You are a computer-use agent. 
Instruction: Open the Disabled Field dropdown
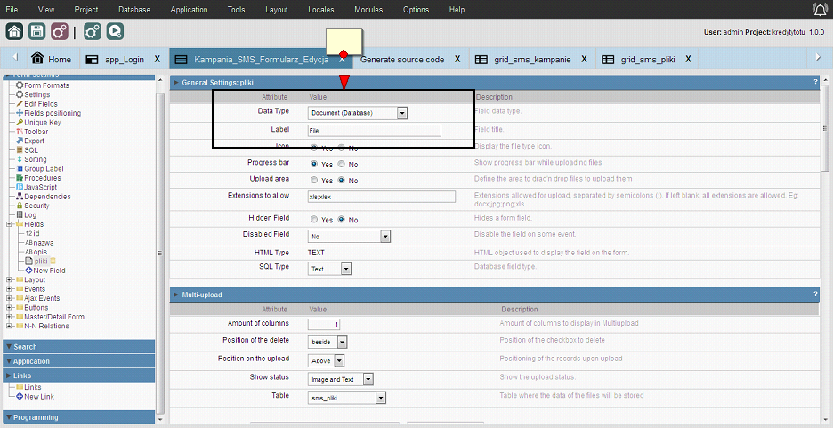tap(349, 237)
